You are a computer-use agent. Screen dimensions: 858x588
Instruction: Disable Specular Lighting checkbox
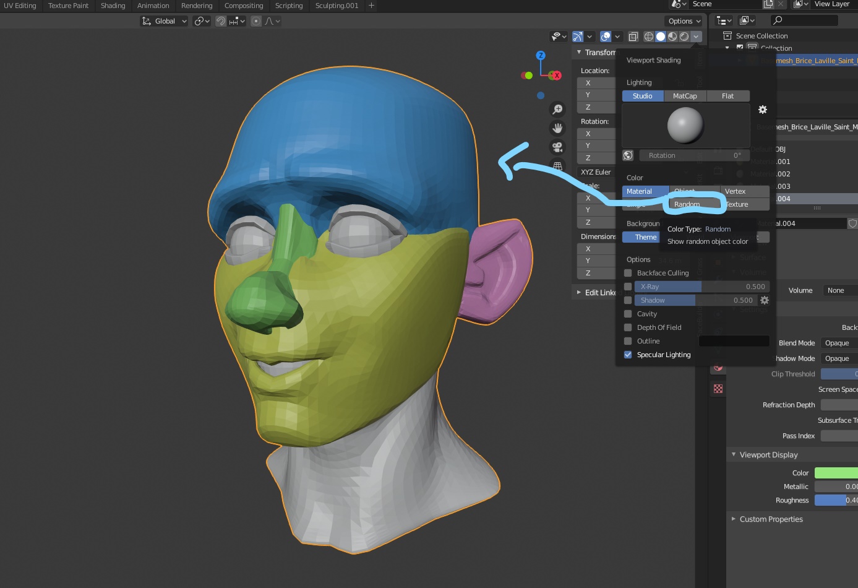628,355
